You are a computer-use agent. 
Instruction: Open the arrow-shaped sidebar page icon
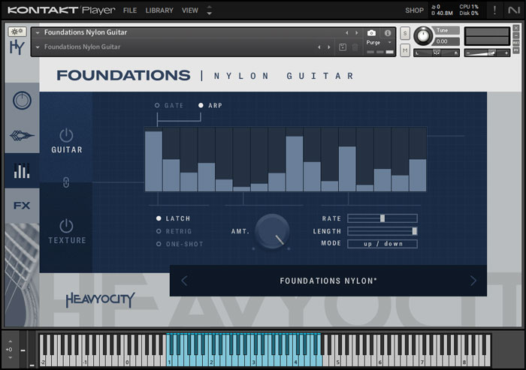coord(22,136)
